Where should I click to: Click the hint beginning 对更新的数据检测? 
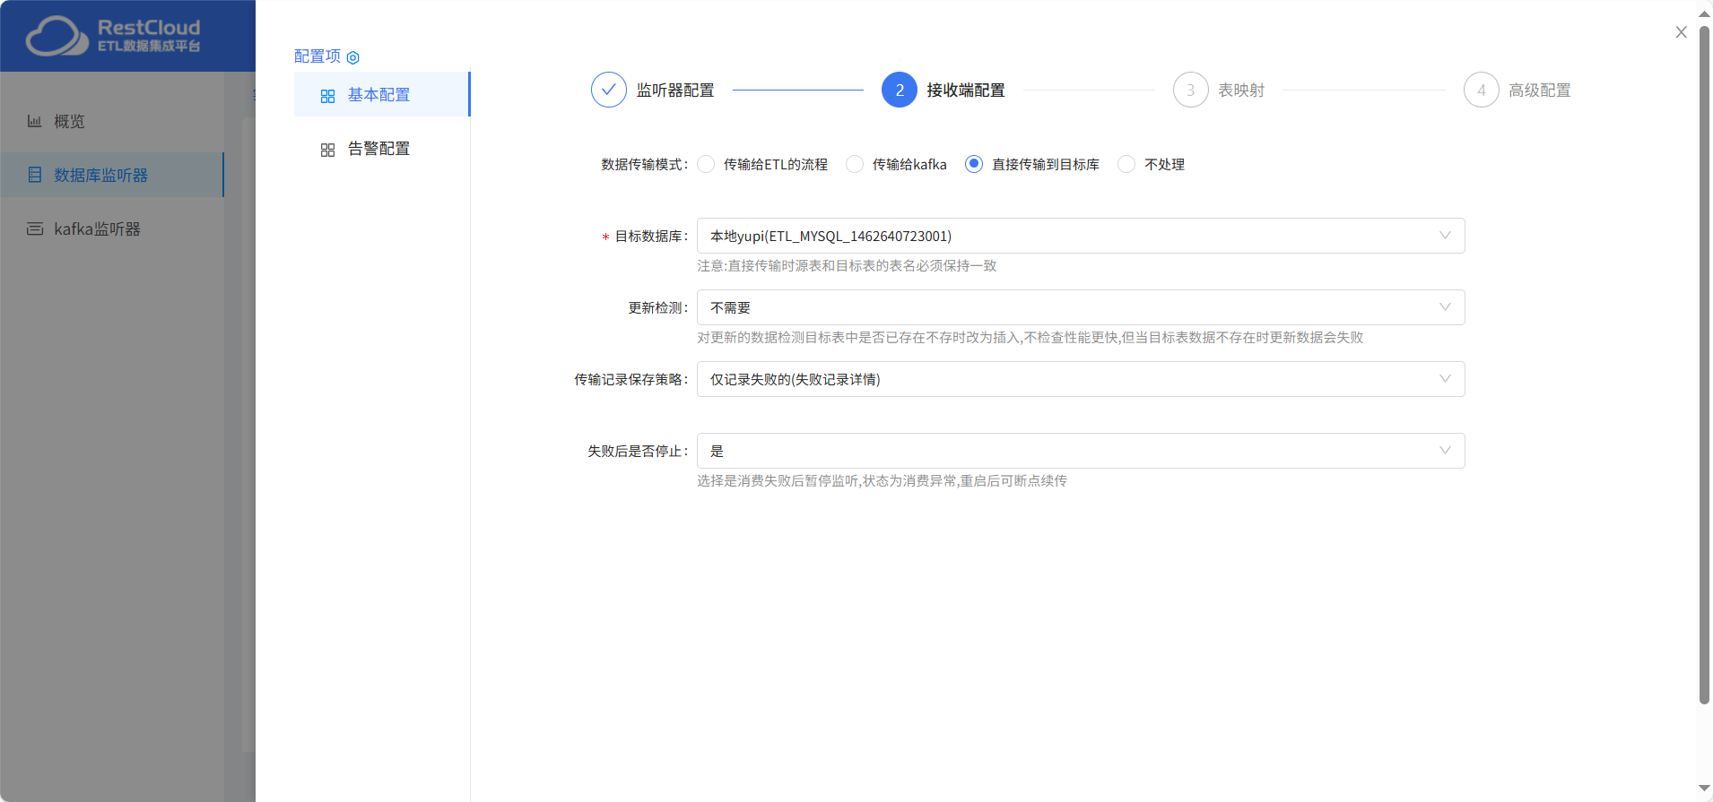[1030, 338]
